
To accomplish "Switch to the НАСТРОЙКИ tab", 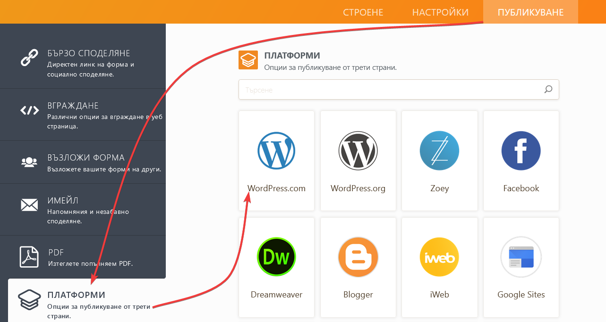I will click(440, 12).
